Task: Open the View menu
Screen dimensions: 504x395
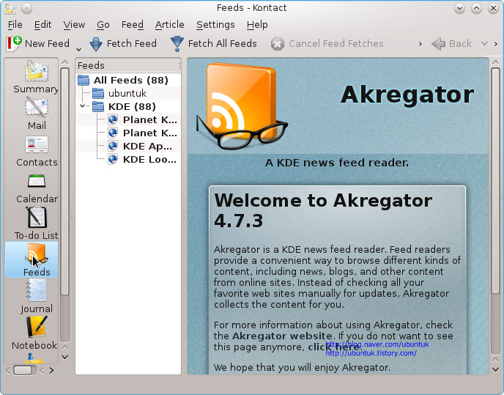Action: coord(74,25)
